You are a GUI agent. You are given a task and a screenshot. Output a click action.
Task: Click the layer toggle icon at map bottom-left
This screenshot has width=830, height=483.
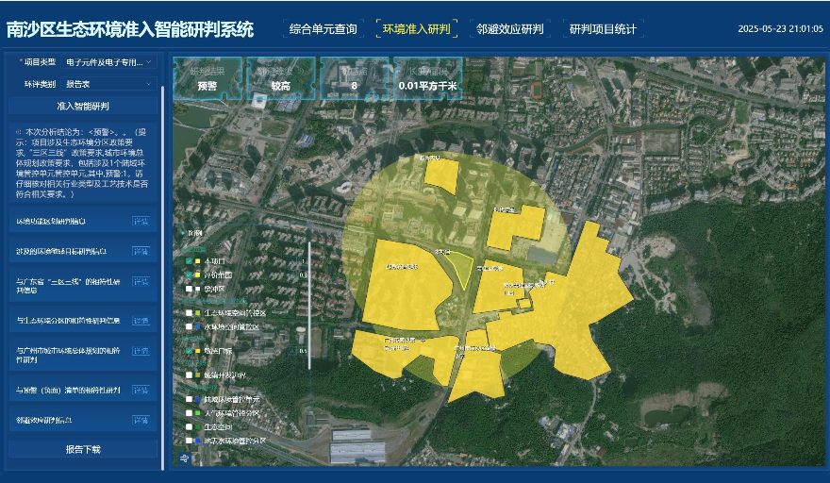coord(184,458)
